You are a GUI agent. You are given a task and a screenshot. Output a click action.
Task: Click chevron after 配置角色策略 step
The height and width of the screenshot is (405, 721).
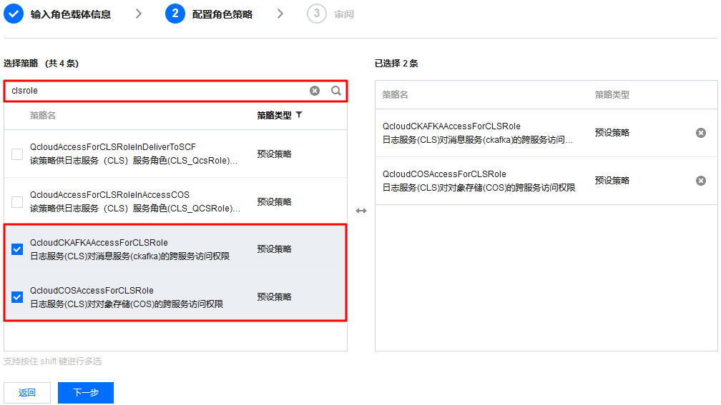point(280,14)
